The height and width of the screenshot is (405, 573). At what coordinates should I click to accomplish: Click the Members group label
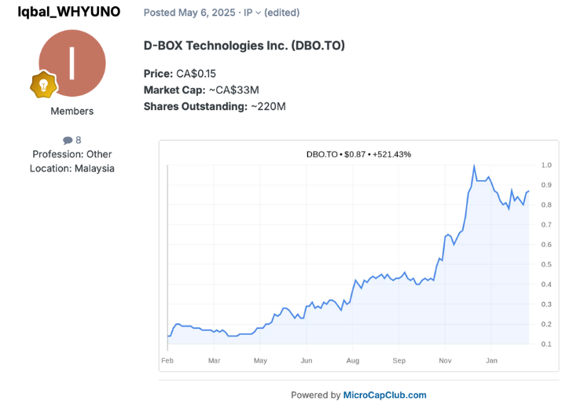(72, 111)
